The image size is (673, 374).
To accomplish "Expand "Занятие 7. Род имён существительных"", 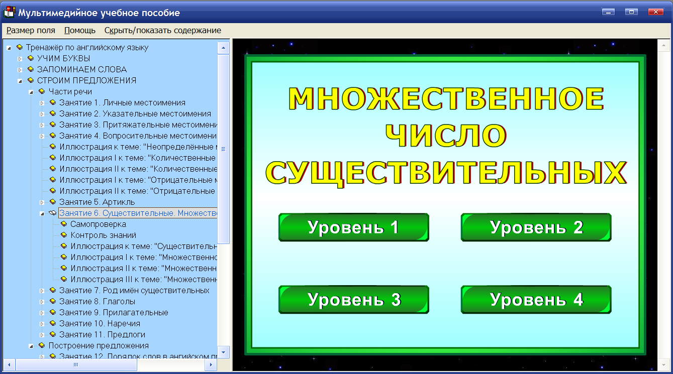I will pos(43,290).
